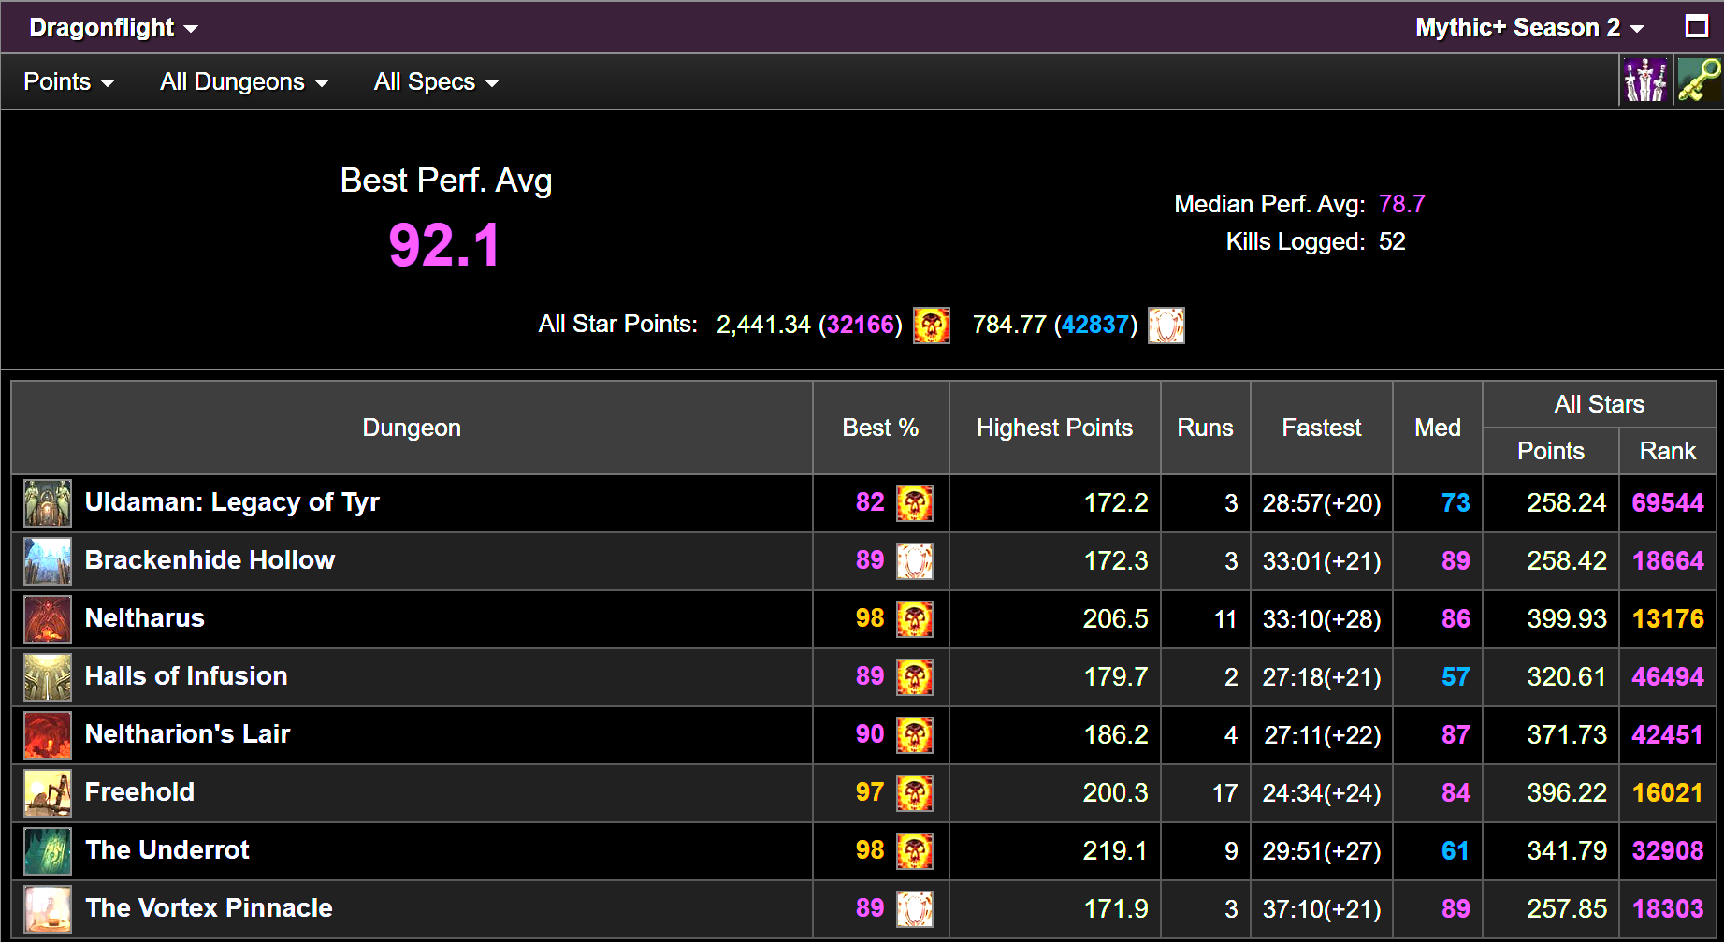Screen dimensions: 1724x942
Task: Click the 219.1 highest points value
Action: click(x=1115, y=850)
